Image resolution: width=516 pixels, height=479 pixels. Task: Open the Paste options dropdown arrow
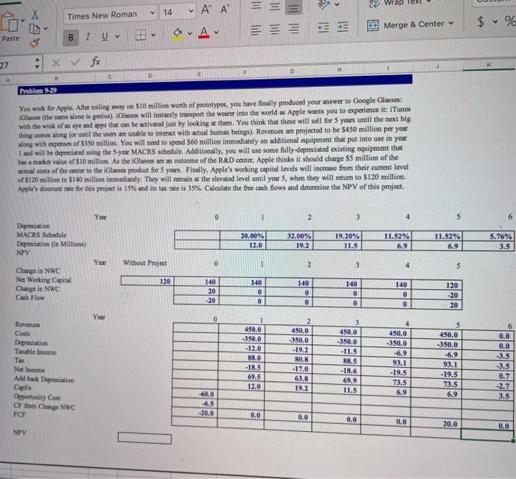pos(22,21)
